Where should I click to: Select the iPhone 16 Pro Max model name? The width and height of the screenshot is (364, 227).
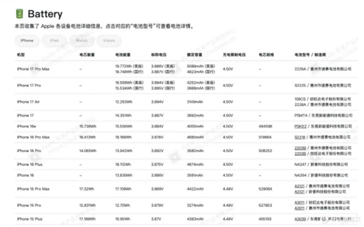[33, 137]
